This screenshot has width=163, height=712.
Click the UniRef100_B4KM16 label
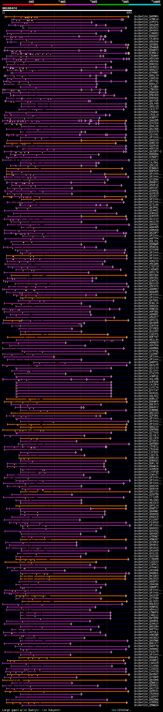pyautogui.click(x=146, y=98)
